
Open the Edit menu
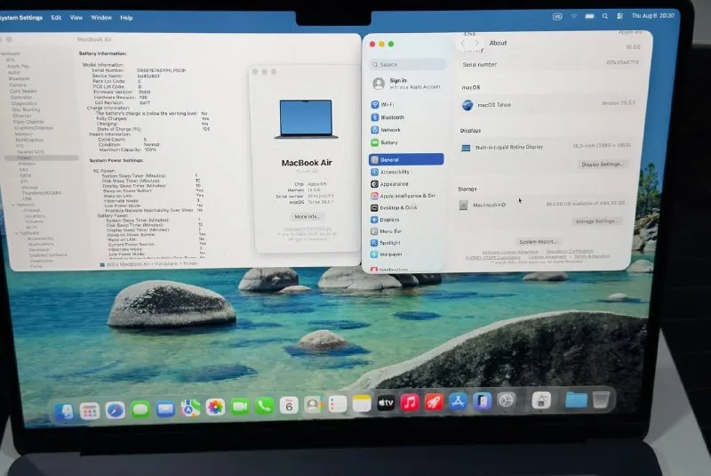(56, 18)
